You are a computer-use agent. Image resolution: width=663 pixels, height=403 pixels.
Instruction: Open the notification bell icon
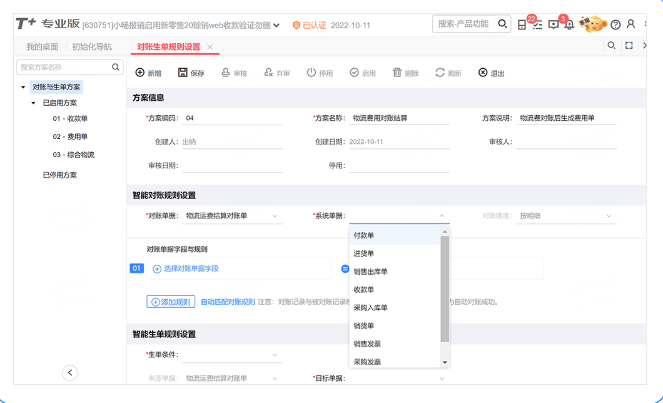(x=569, y=24)
